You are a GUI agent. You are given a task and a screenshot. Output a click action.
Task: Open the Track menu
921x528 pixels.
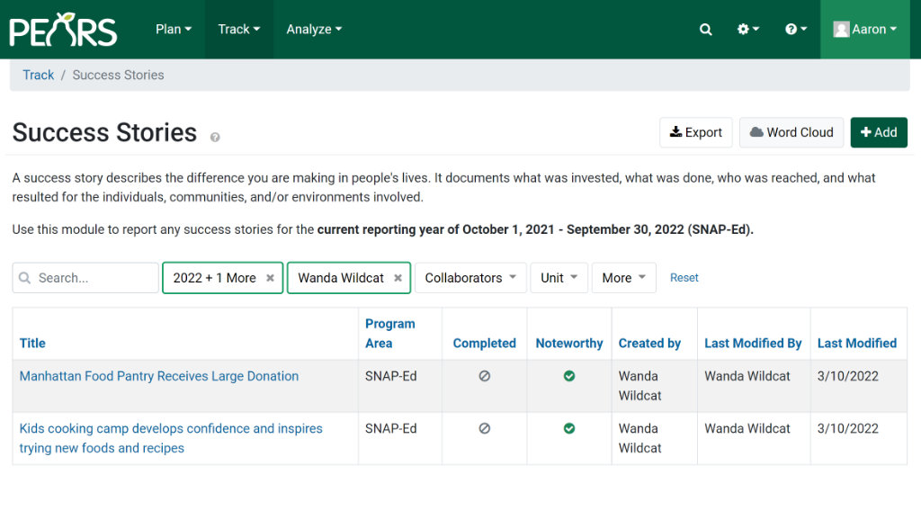tap(238, 29)
